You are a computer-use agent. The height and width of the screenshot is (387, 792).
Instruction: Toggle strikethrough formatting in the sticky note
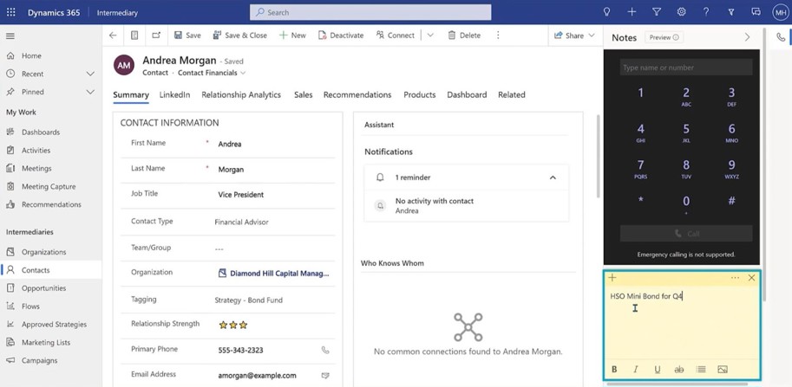click(x=679, y=370)
